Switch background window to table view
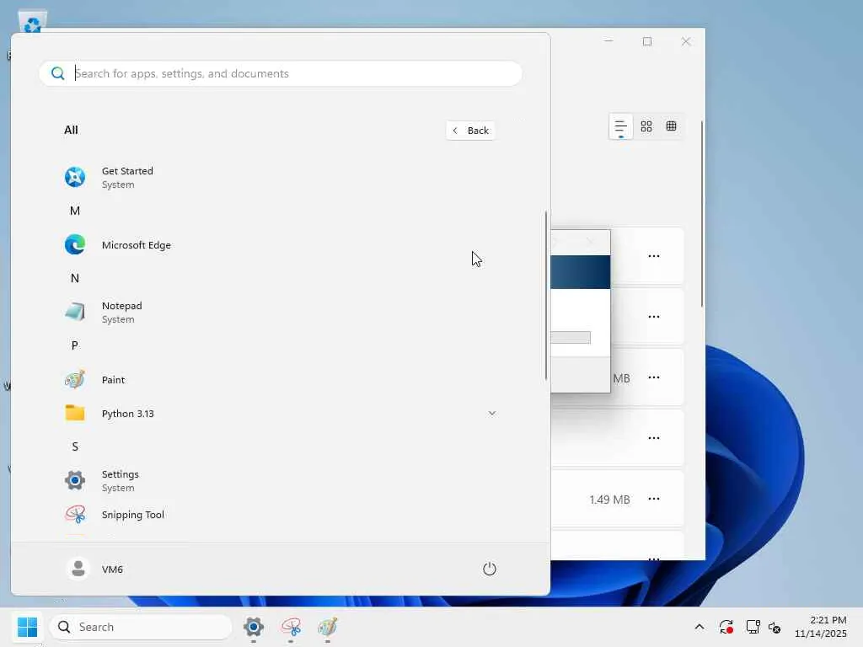The image size is (863, 647). pos(671,126)
